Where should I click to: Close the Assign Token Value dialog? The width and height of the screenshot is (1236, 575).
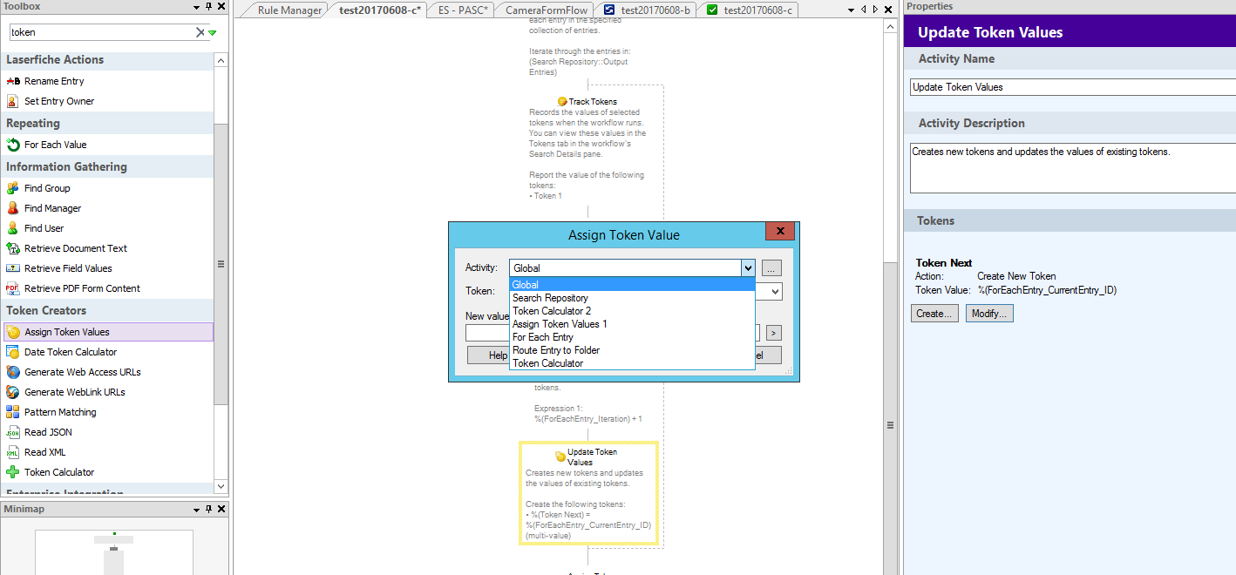pos(780,232)
